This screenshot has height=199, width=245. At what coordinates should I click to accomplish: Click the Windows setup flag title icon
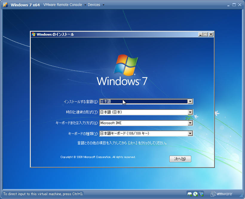(x=33, y=34)
